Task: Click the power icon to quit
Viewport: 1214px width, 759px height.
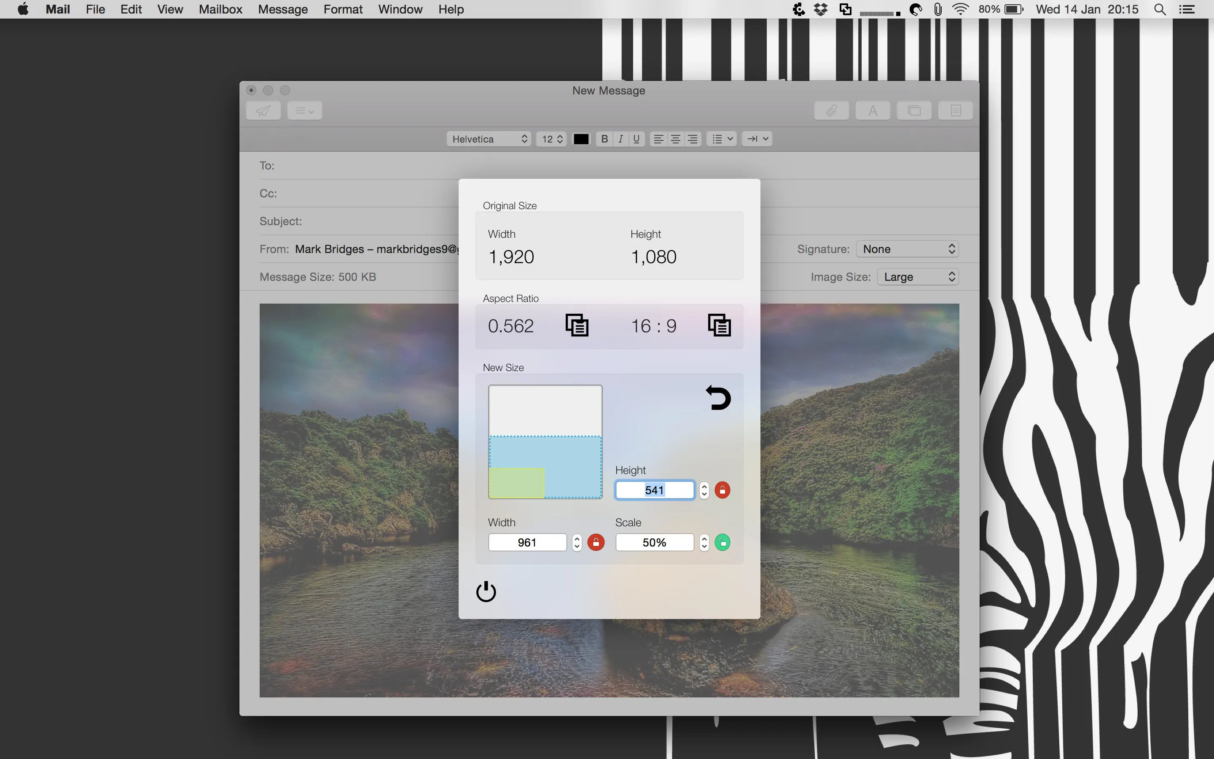Action: pyautogui.click(x=486, y=591)
